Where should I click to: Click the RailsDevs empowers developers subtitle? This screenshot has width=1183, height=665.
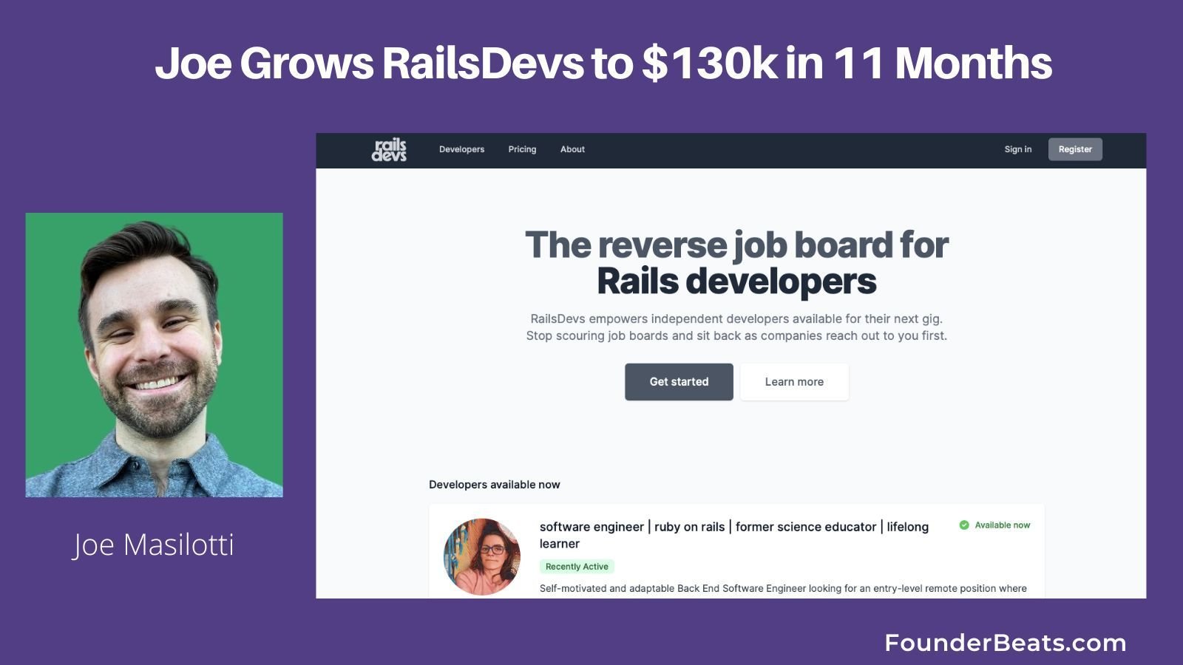(736, 327)
